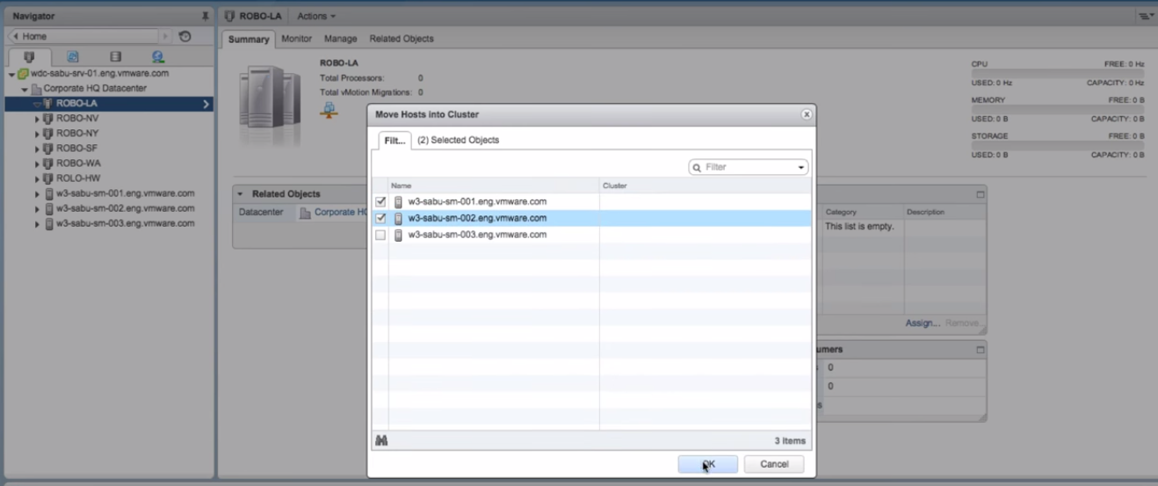
Task: Click the binoculars find icon in dialog
Action: [x=381, y=440]
